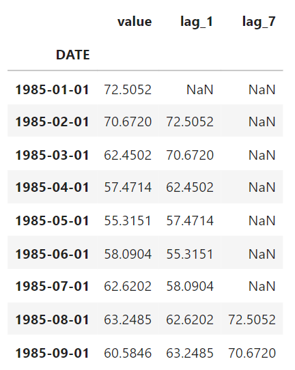This screenshot has height=370, width=295.
Task: Select the 1985-04-01 row label
Action: [52, 187]
